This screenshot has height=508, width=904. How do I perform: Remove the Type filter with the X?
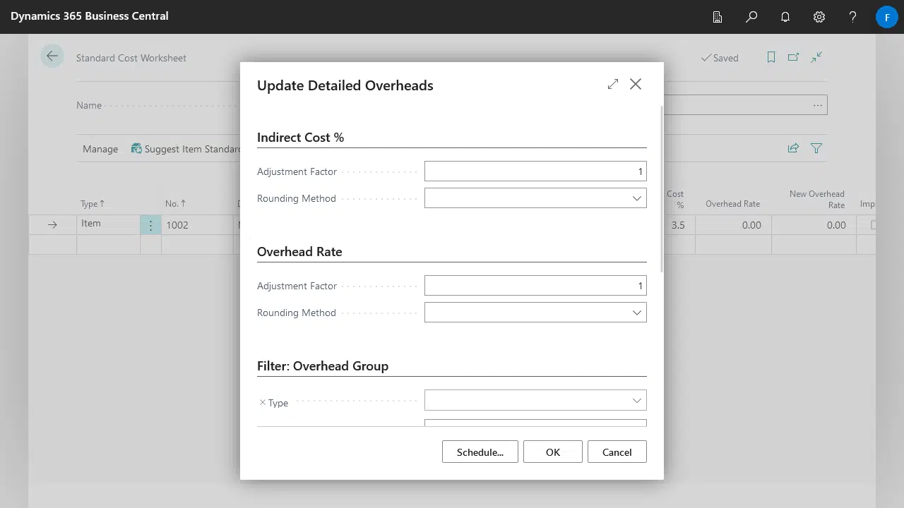[x=263, y=403]
